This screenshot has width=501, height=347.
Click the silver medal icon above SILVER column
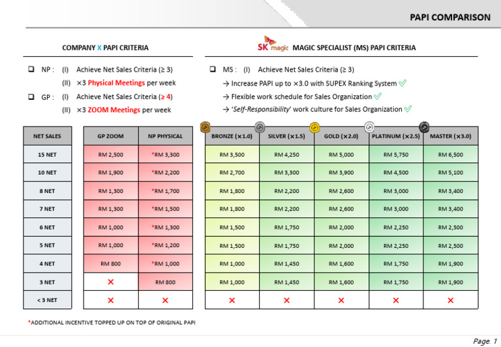[260, 127]
